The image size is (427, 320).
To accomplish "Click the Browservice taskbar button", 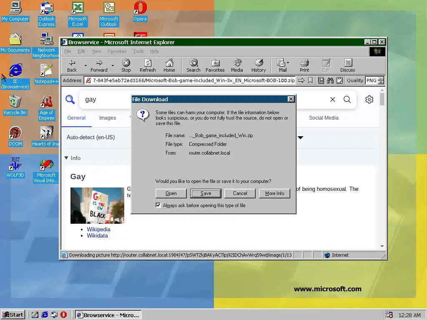I will pyautogui.click(x=108, y=315).
